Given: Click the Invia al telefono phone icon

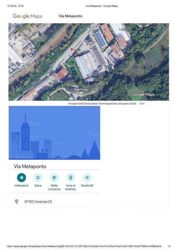Looking at the screenshot, I should (71, 178).
